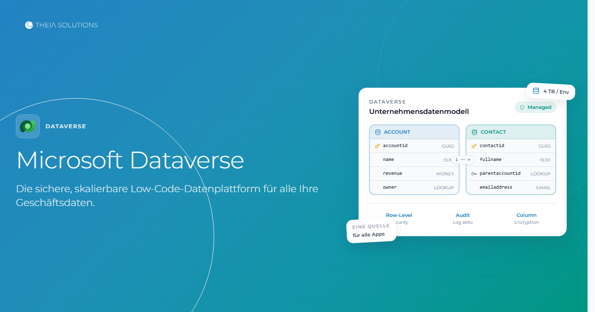Click the shield icon in Managed badge
The image size is (595, 312).
(522, 107)
